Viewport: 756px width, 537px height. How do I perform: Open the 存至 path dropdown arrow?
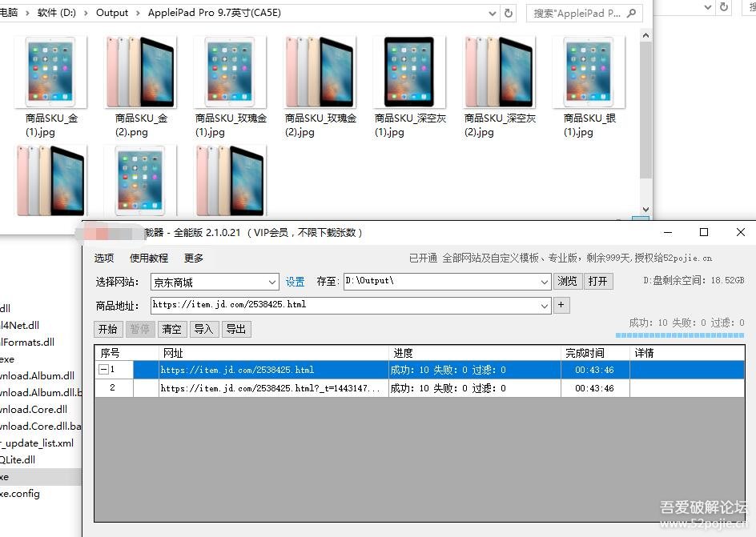545,282
